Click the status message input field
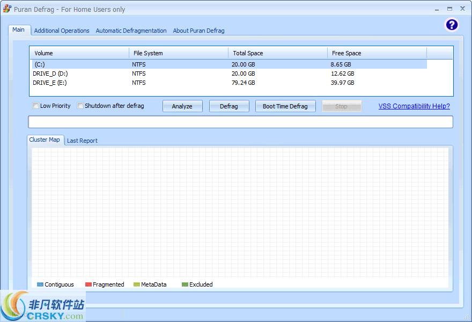 click(x=239, y=121)
